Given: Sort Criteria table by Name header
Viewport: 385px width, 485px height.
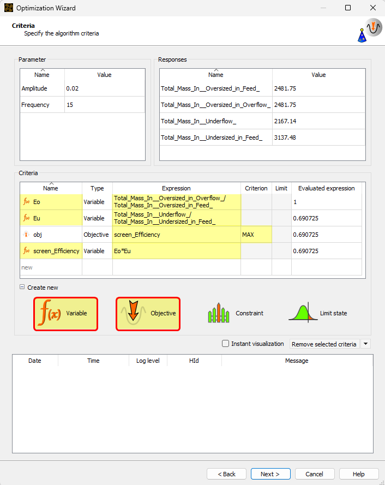Looking at the screenshot, I should click(51, 188).
